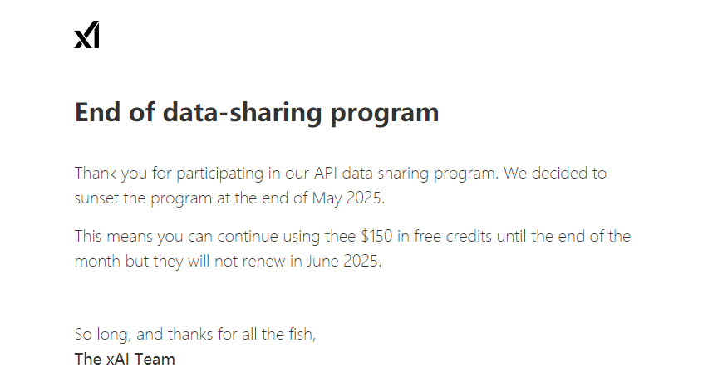Viewport: 703px width, 387px height.
Task: Click "The xAI Team" signature
Action: tap(125, 360)
